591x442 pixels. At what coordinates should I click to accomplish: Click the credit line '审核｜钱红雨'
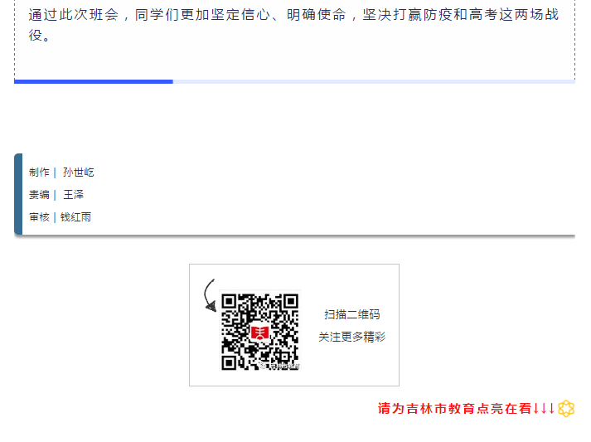click(x=61, y=217)
